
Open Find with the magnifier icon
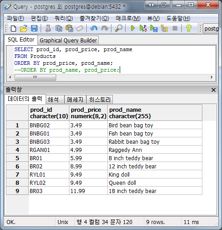(x=119, y=28)
